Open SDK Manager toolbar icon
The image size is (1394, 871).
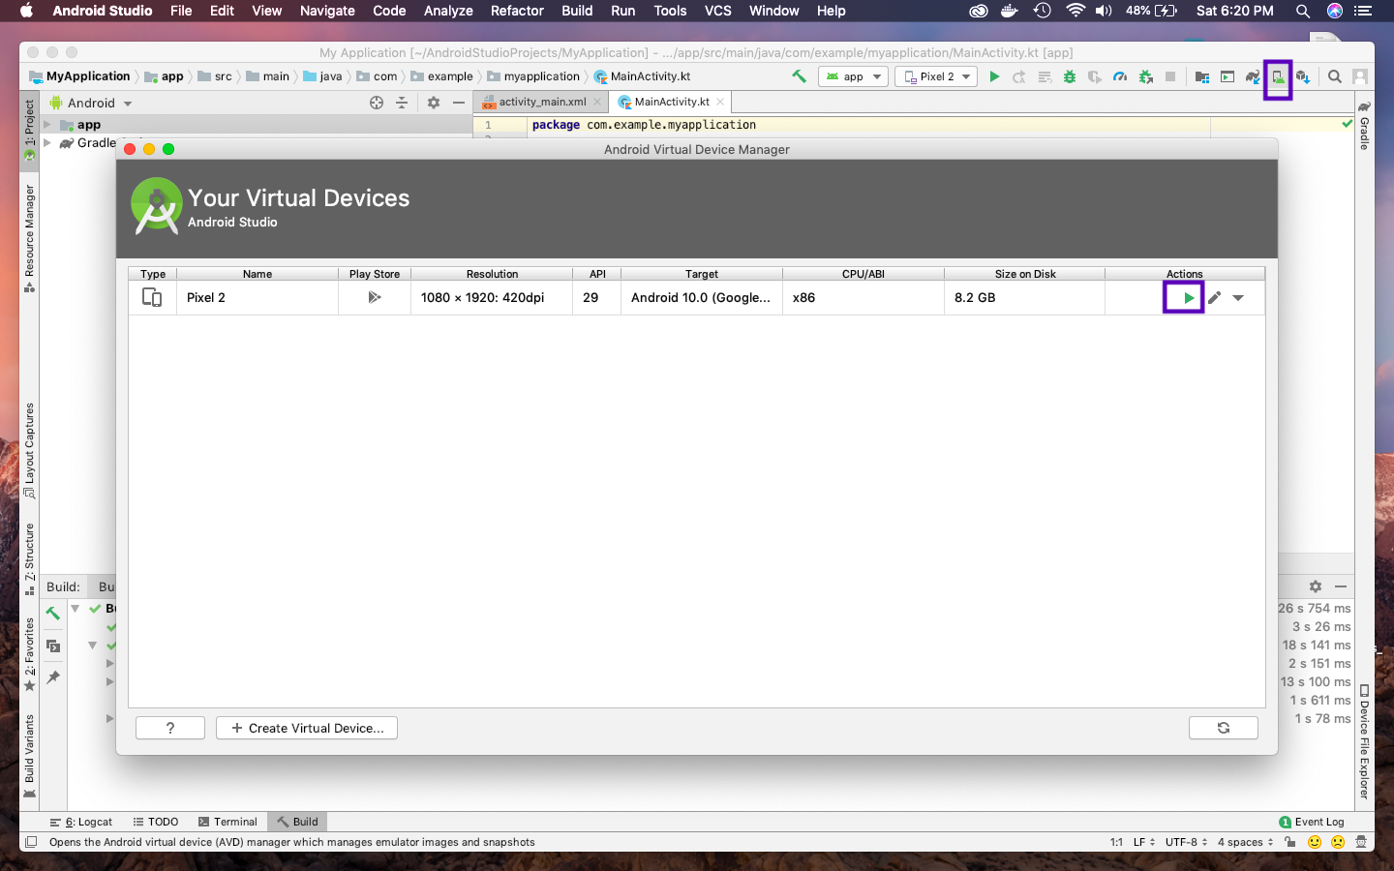(x=1303, y=77)
